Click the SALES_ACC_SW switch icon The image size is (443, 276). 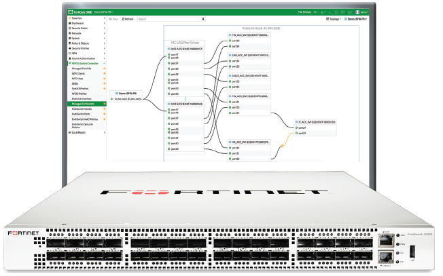[230, 76]
